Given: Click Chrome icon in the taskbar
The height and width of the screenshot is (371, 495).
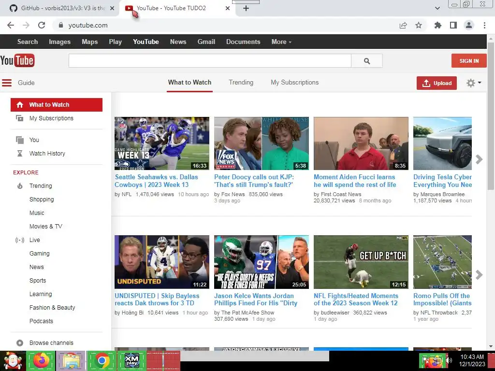Looking at the screenshot, I should pos(102,360).
